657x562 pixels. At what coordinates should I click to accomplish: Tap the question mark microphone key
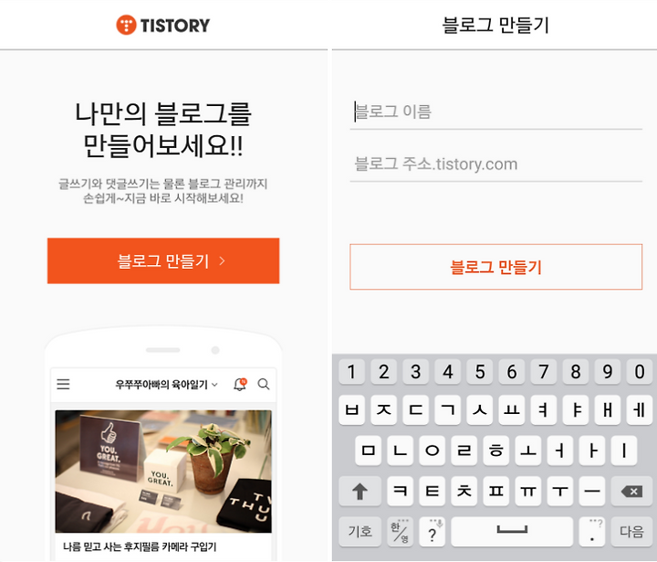(433, 532)
